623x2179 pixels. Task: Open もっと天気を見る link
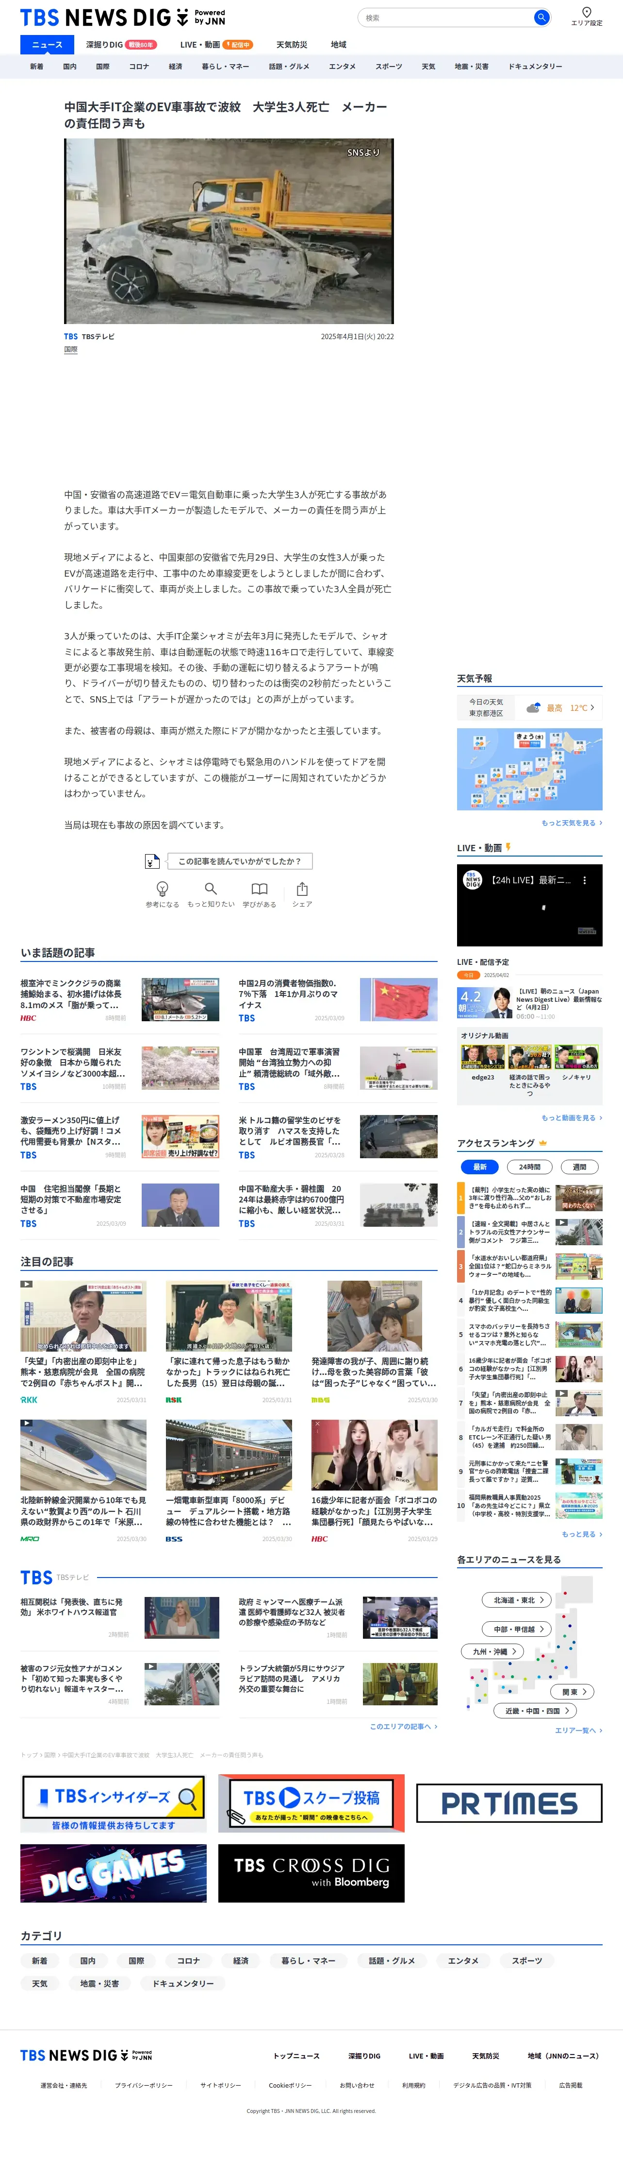(572, 823)
